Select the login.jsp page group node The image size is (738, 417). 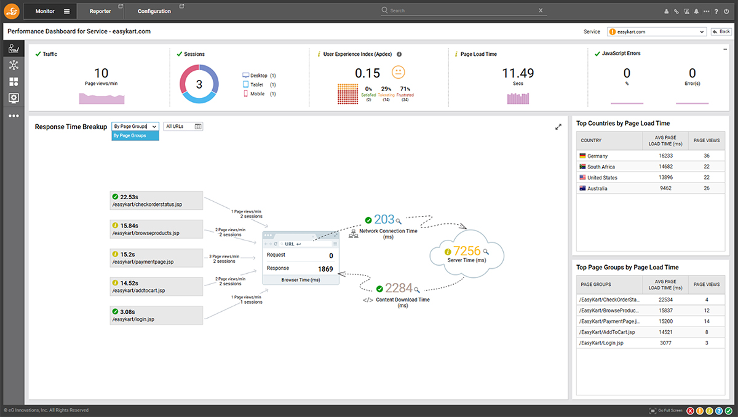[157, 316]
